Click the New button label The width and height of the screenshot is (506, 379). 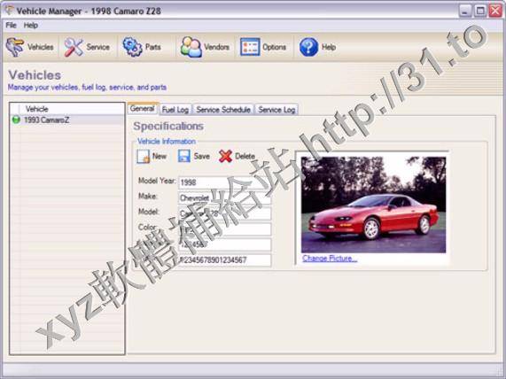[160, 157]
